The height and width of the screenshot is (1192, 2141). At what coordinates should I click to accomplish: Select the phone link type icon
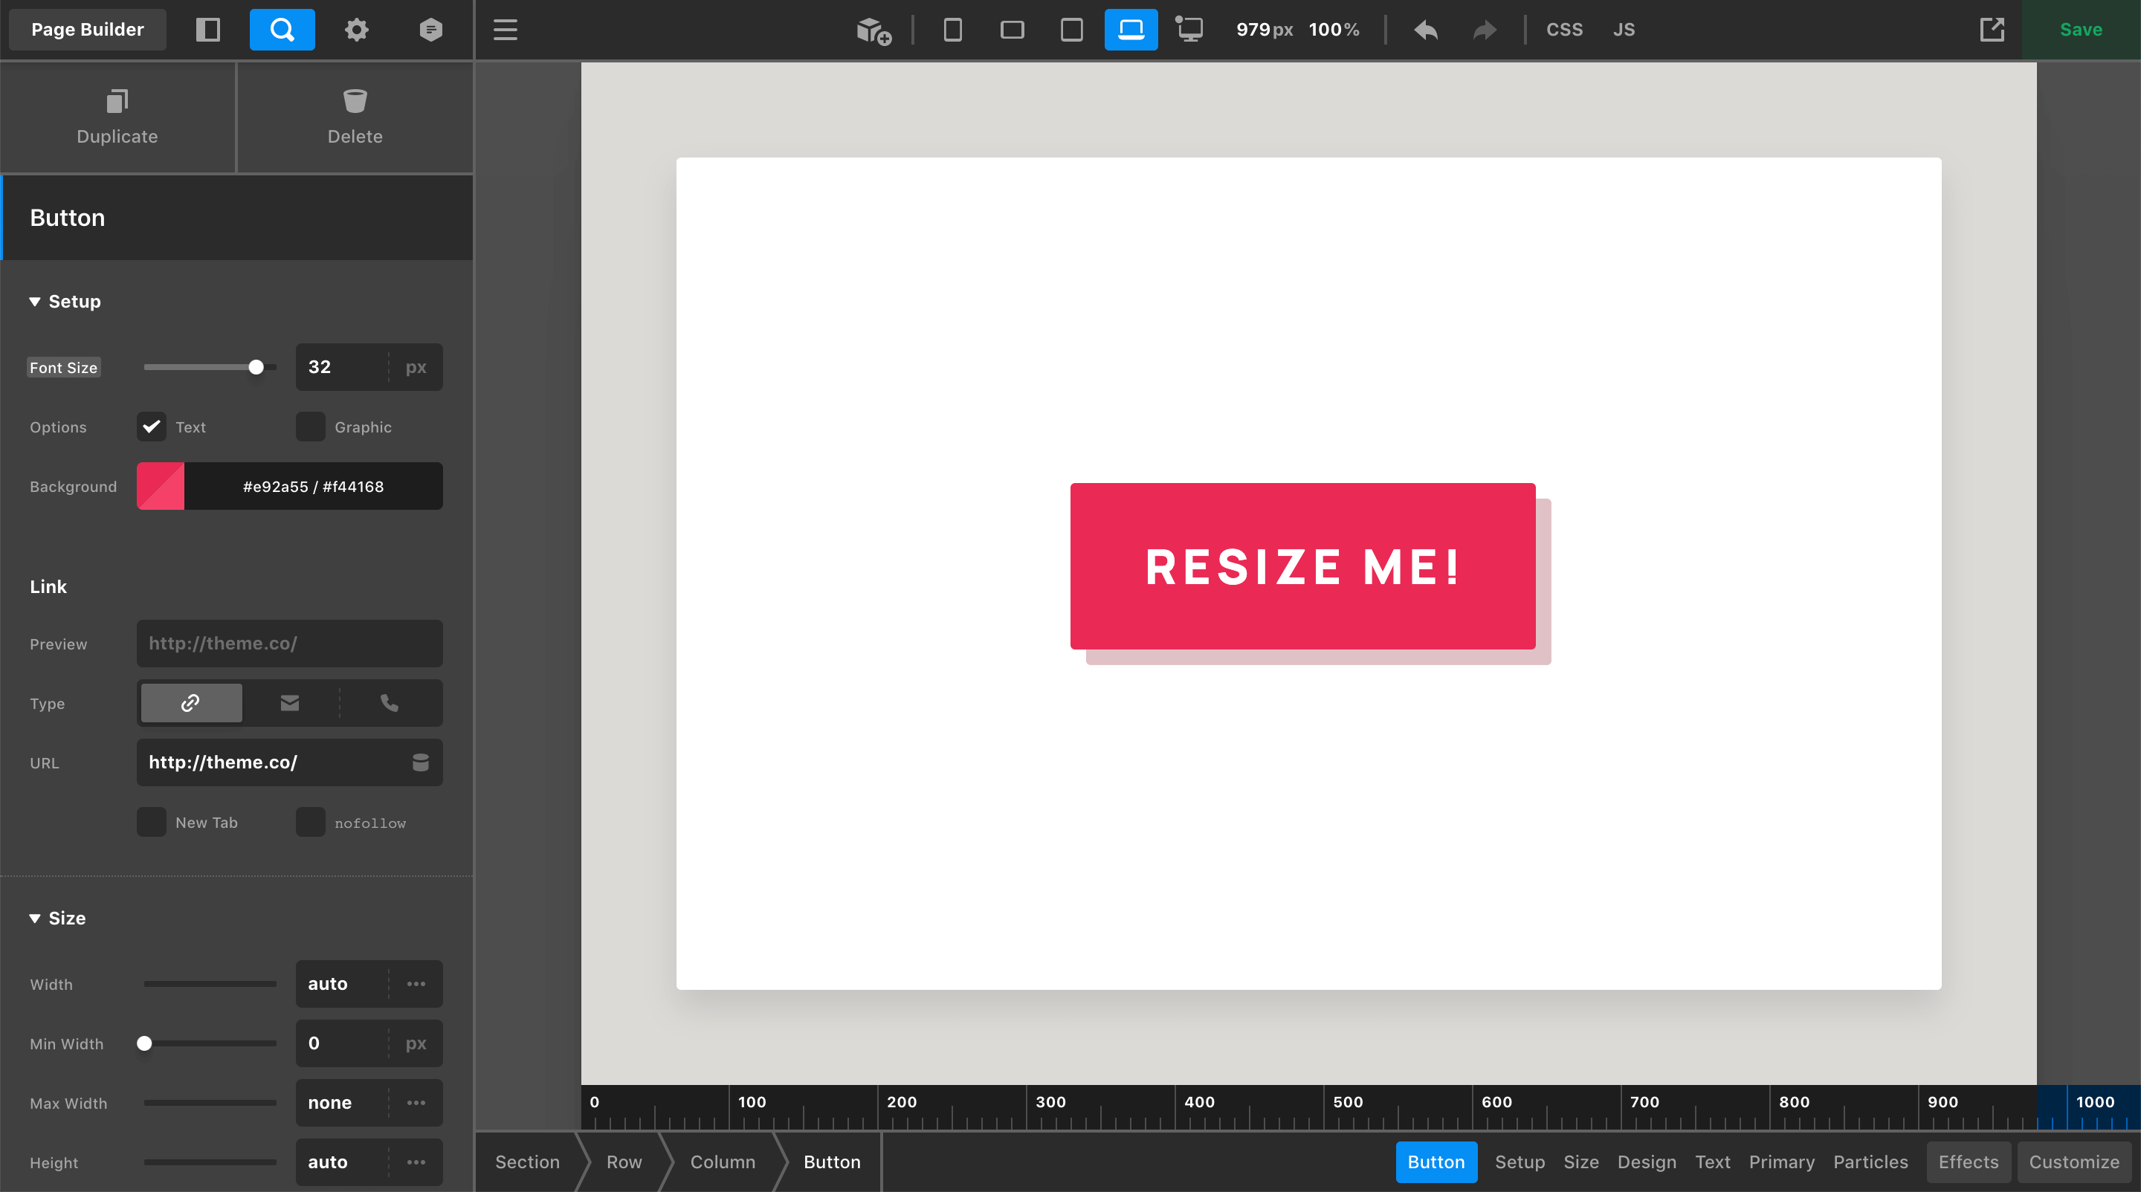[x=388, y=703]
